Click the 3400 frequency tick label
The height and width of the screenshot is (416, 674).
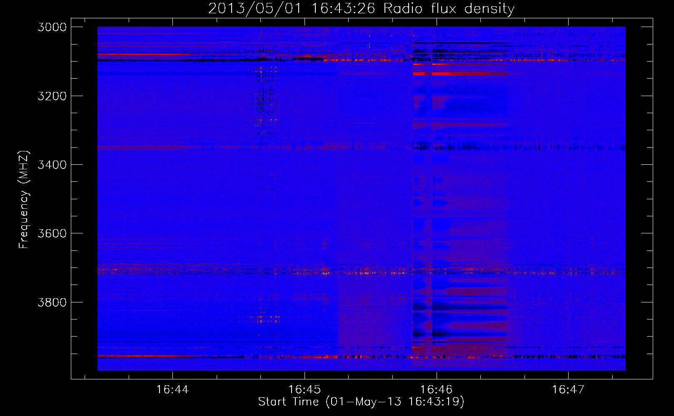pos(52,165)
